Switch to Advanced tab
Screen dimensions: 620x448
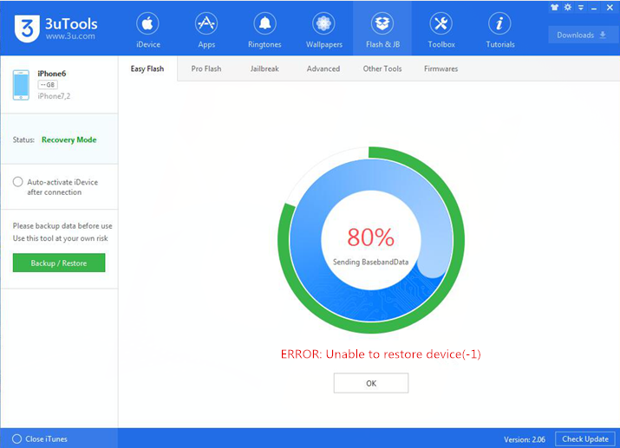[323, 68]
